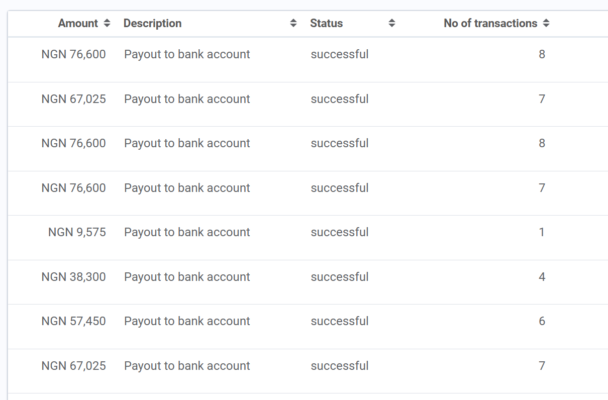Select the first NGN 67,025 payout amount
Screen dimensions: 608x400
point(74,99)
